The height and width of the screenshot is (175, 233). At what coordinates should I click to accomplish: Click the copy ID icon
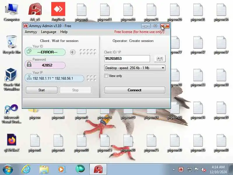[x=29, y=51]
